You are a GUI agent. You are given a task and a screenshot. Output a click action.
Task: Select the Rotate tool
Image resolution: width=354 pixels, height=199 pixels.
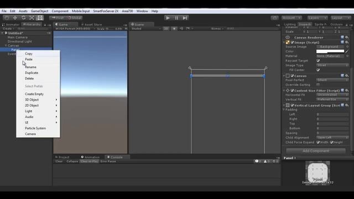point(23,18)
